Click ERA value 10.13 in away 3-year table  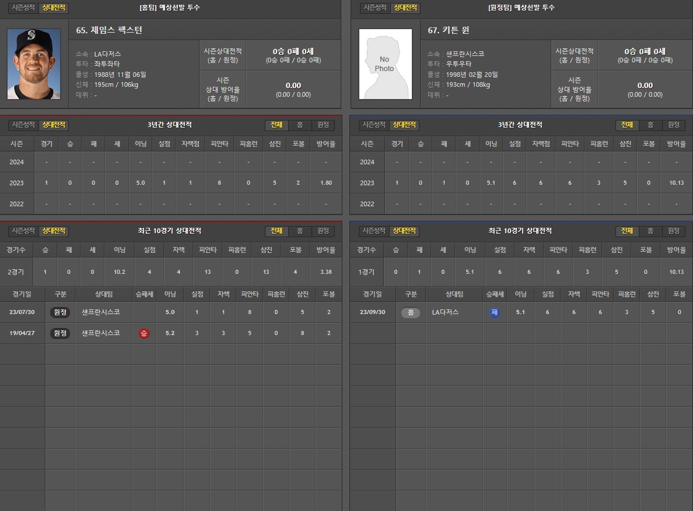coord(677,183)
